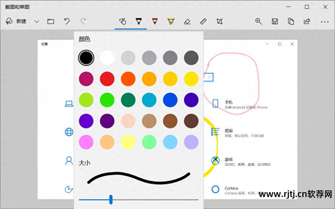Toggle the touch writing tool
Screen dimensions: 335x209
pos(123,21)
